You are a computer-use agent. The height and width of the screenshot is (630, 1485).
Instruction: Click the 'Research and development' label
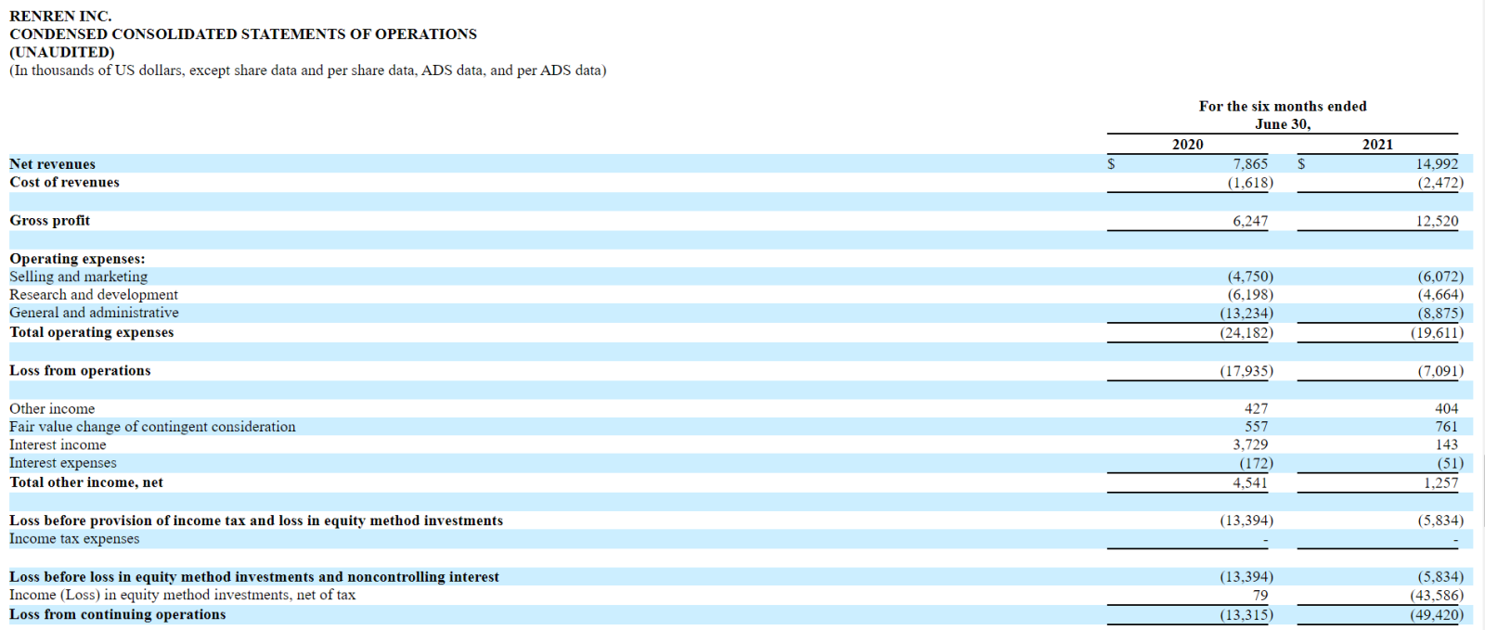pyautogui.click(x=94, y=295)
